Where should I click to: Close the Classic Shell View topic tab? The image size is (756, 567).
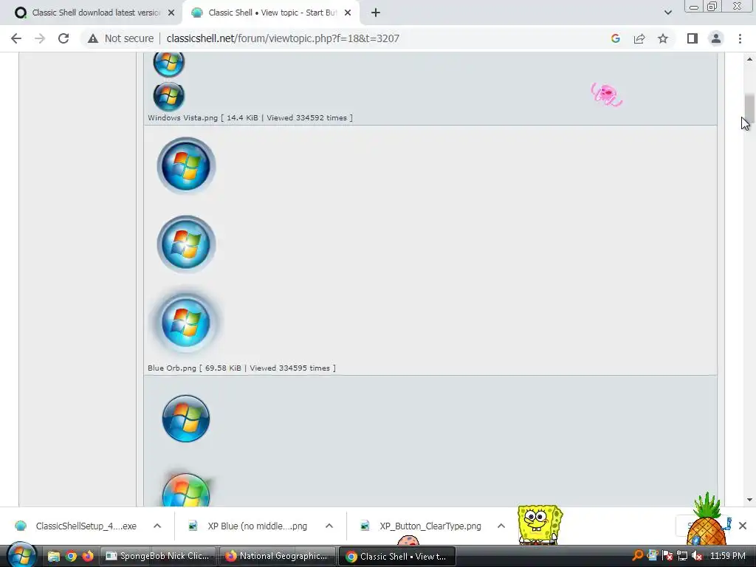pyautogui.click(x=348, y=13)
